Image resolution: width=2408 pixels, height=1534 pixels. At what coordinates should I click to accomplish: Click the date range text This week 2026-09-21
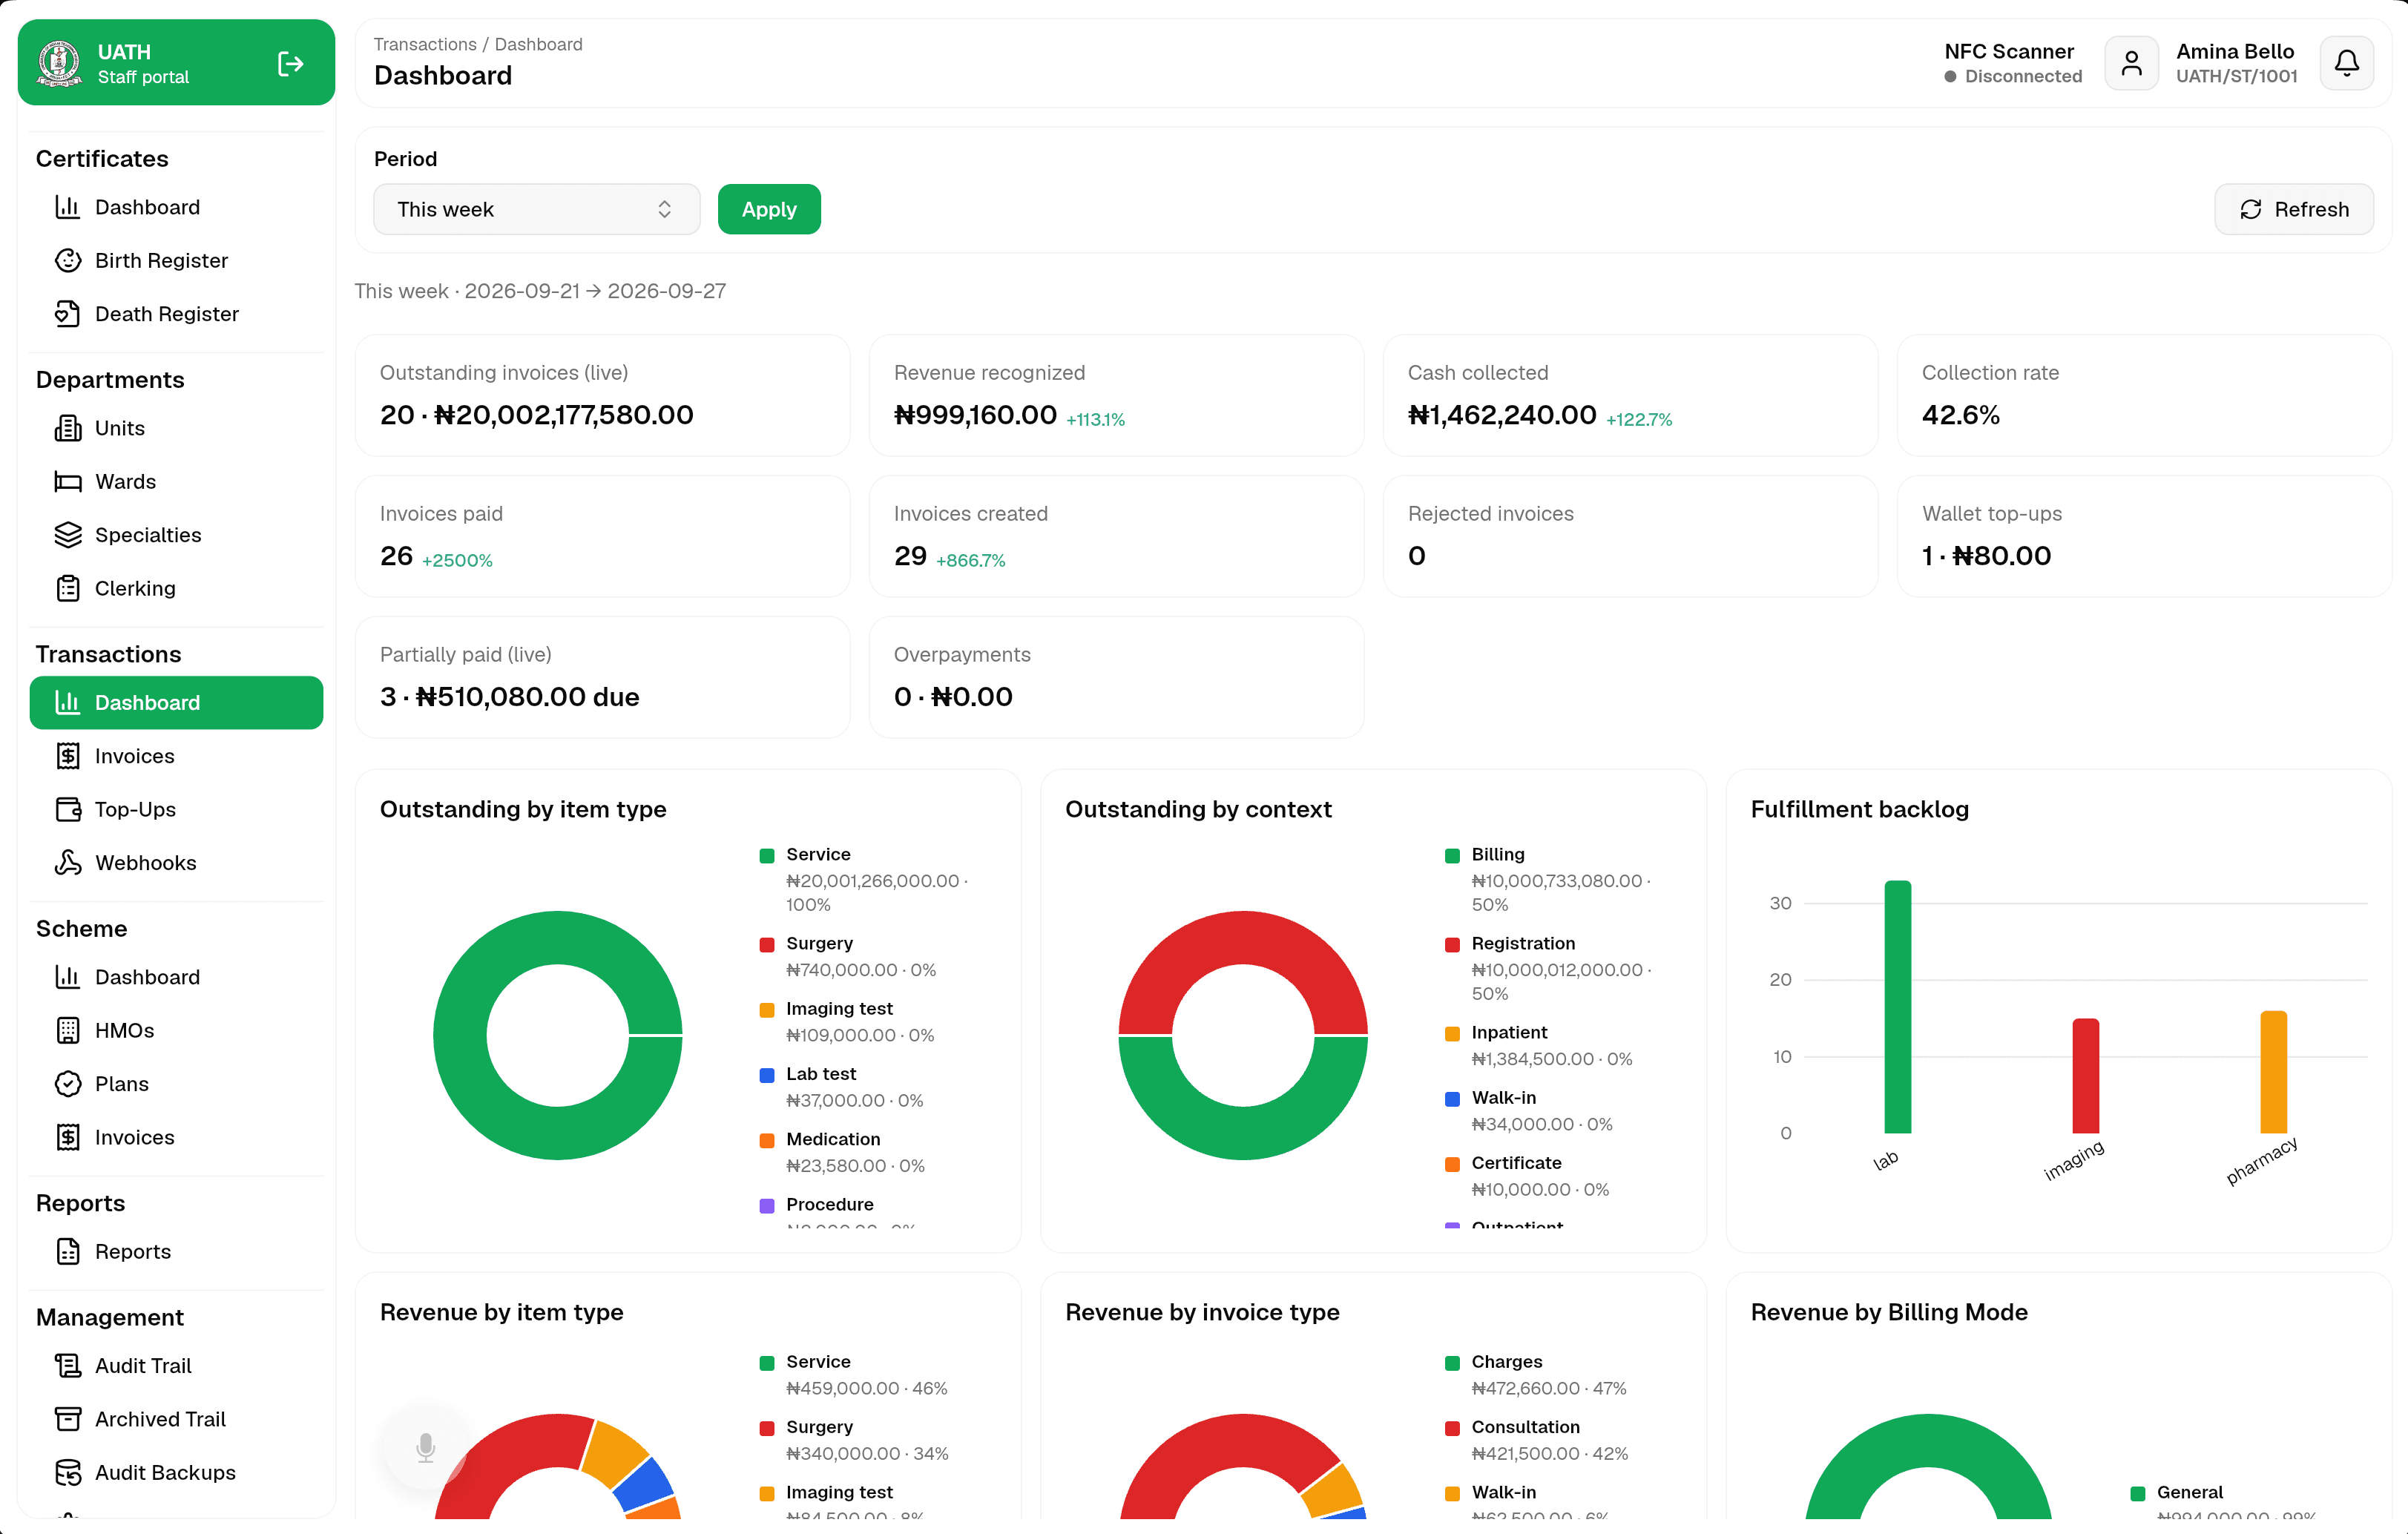[540, 291]
